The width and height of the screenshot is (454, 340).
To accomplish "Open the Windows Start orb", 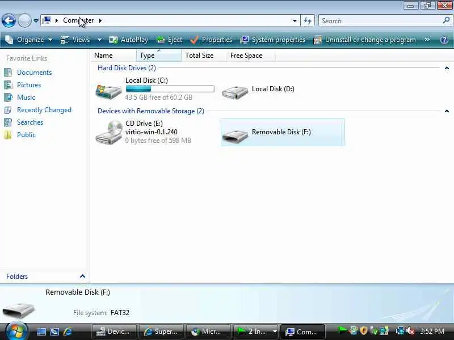I will pyautogui.click(x=16, y=331).
